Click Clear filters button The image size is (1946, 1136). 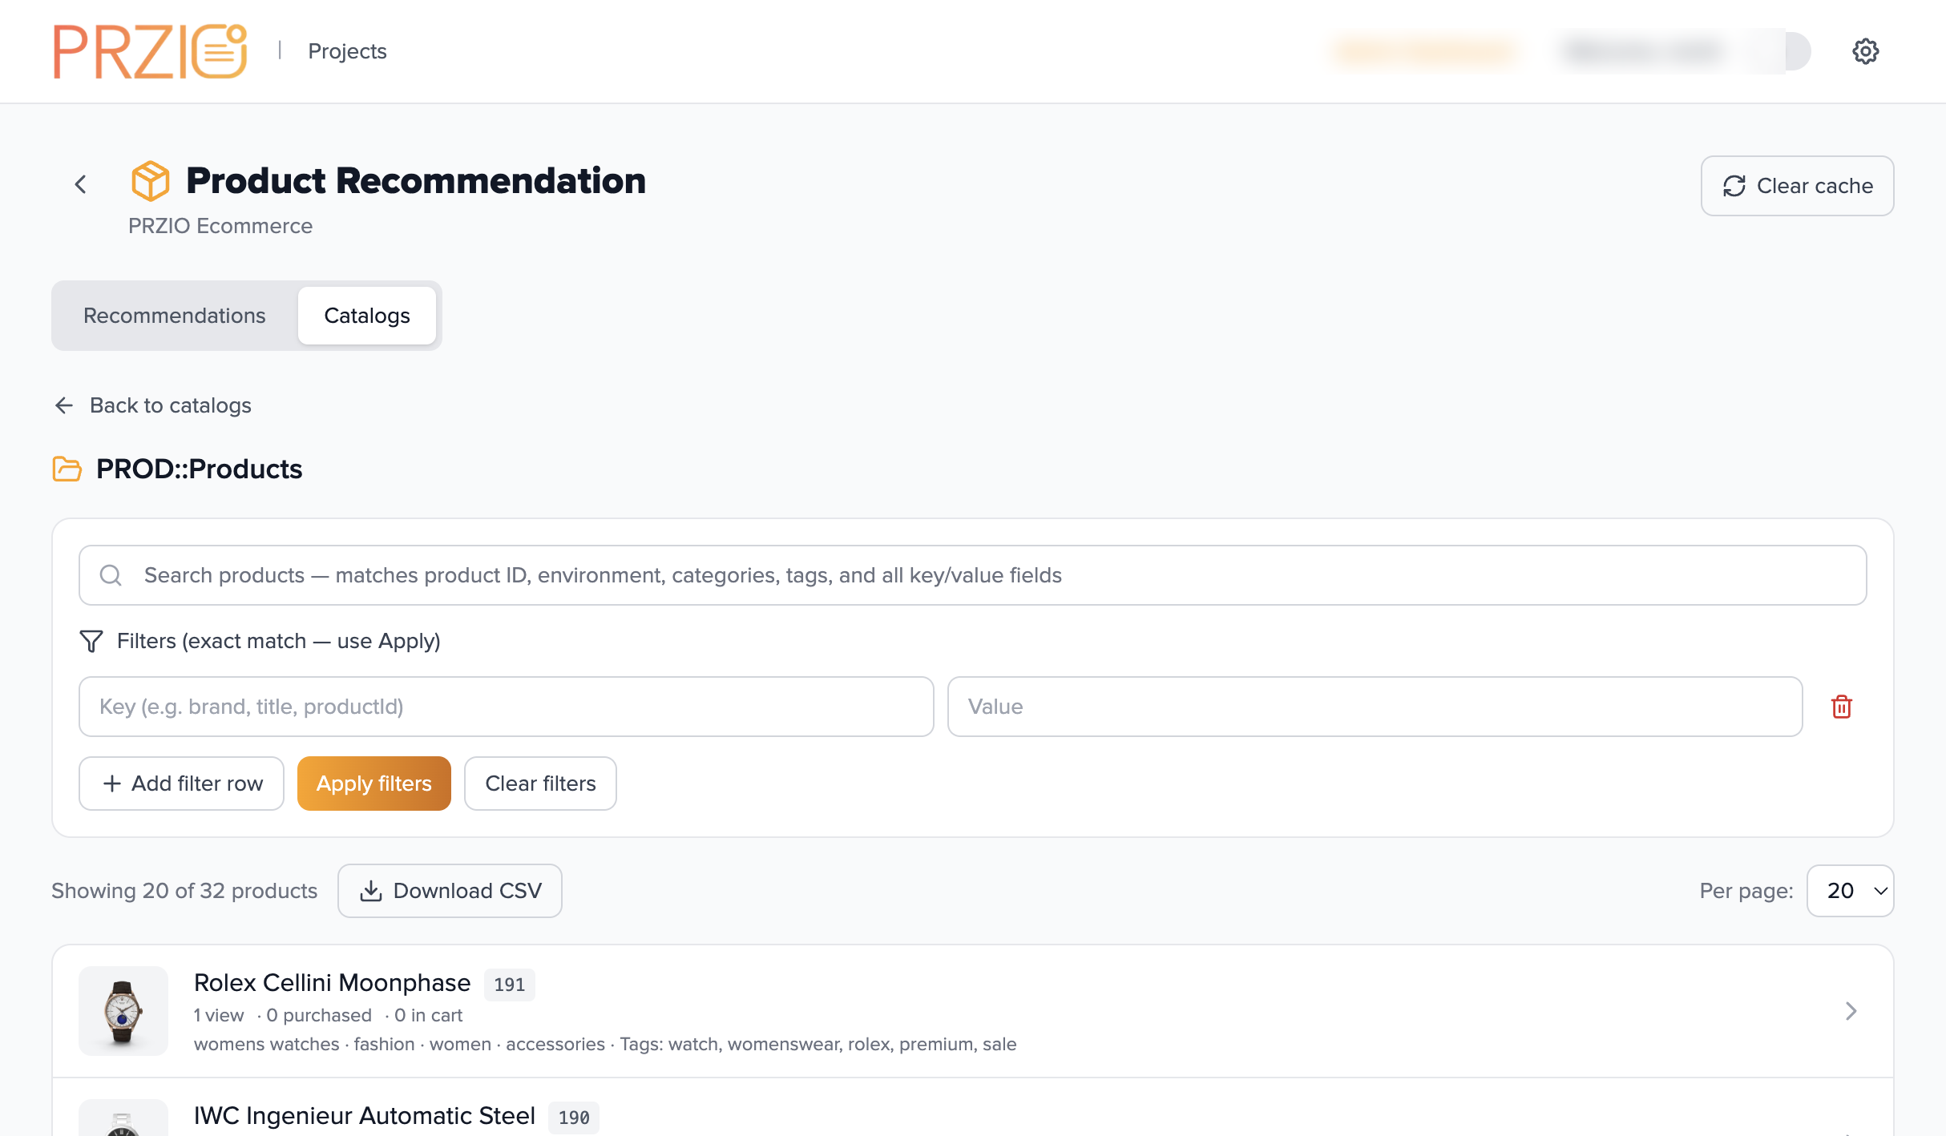coord(540,784)
